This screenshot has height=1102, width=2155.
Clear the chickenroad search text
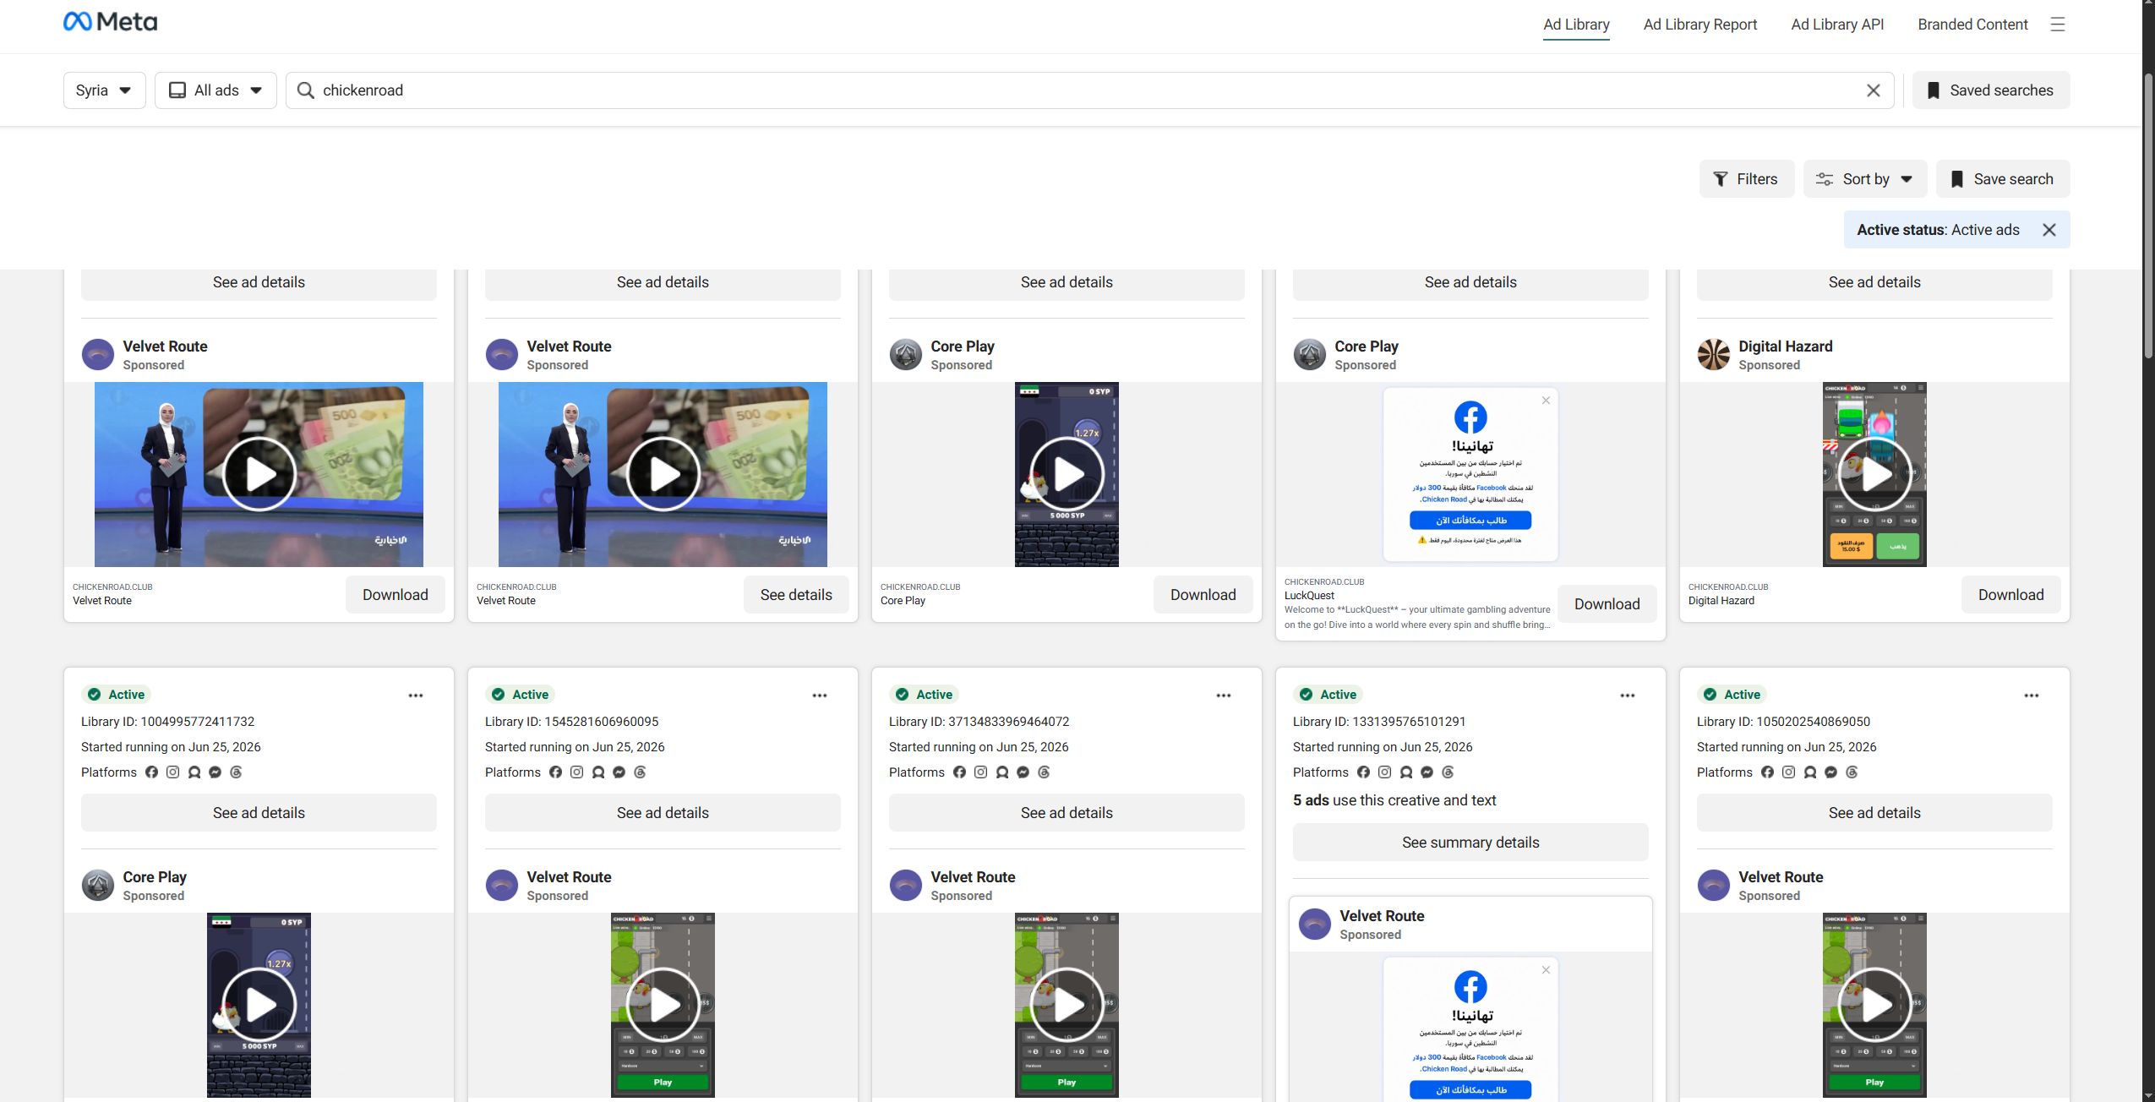[x=1873, y=90]
